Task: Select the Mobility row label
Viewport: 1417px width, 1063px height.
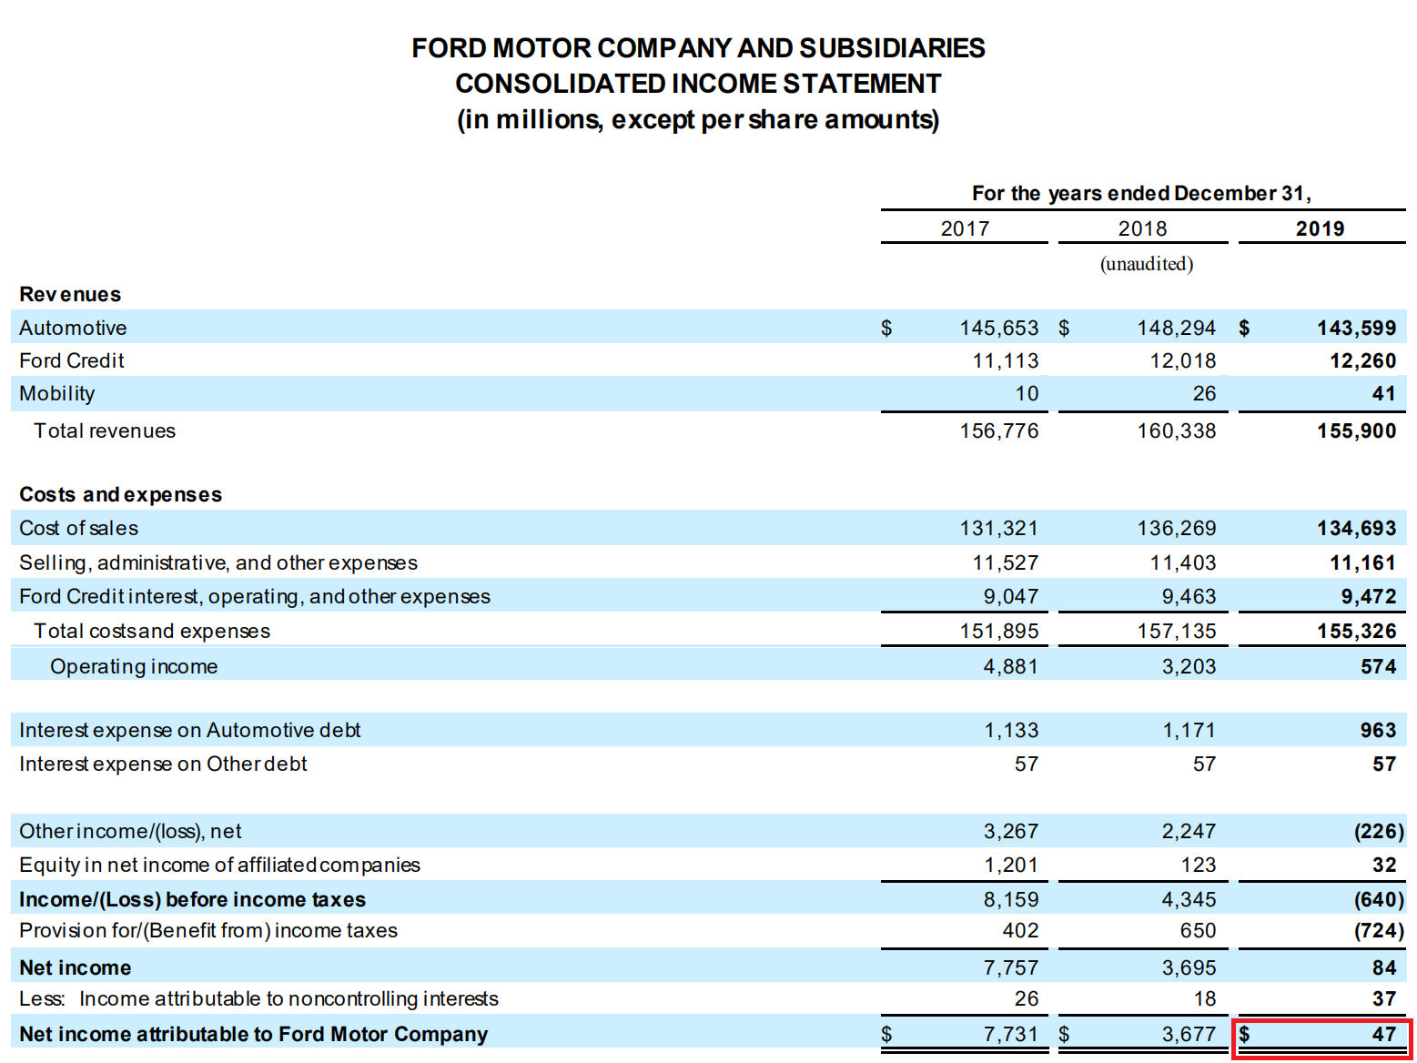Action: (56, 393)
